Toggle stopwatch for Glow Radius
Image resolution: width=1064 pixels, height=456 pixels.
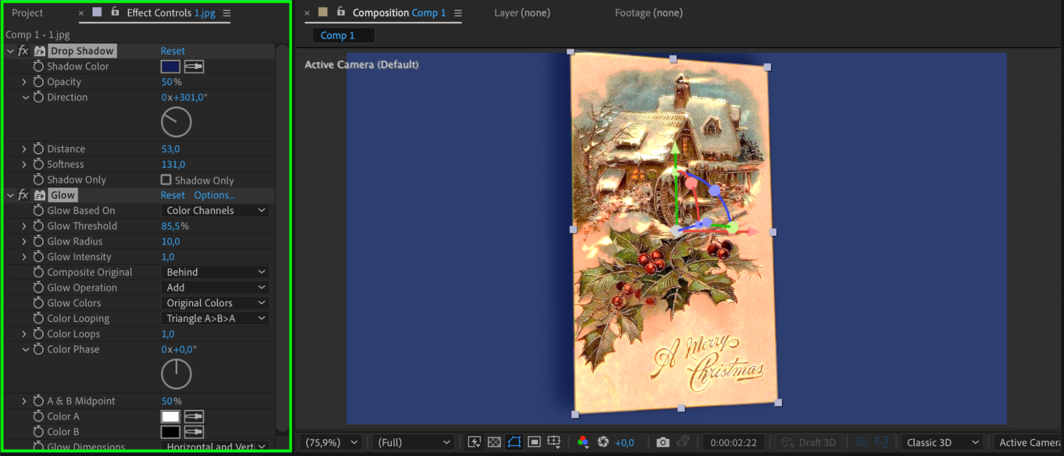(x=38, y=242)
